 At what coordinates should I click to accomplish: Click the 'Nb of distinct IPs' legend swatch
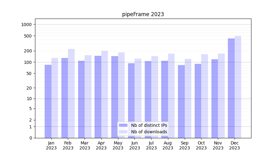point(123,125)
